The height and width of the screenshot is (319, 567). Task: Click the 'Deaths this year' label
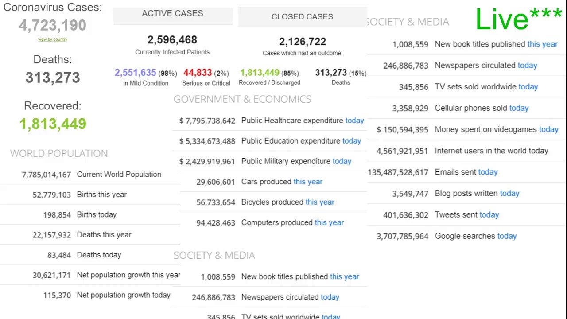tap(104, 235)
